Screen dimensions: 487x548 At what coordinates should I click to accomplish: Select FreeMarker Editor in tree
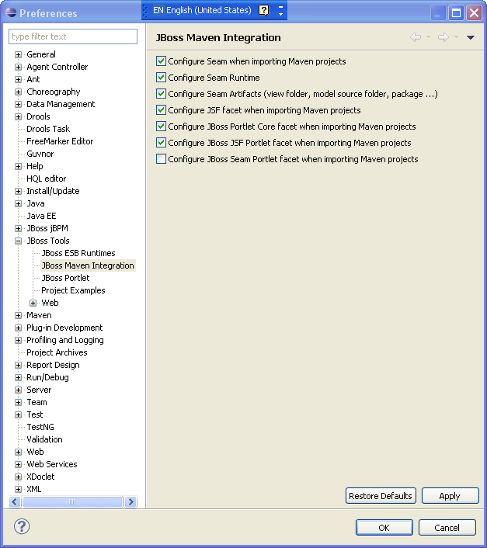point(60,141)
